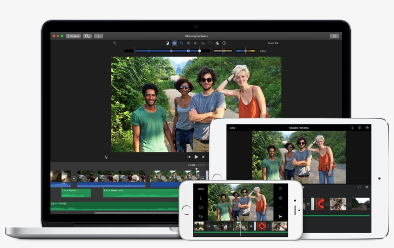This screenshot has width=394, height=248.
Task: Tap the red clip thumbnail on iPad timeline
Action: click(x=320, y=204)
